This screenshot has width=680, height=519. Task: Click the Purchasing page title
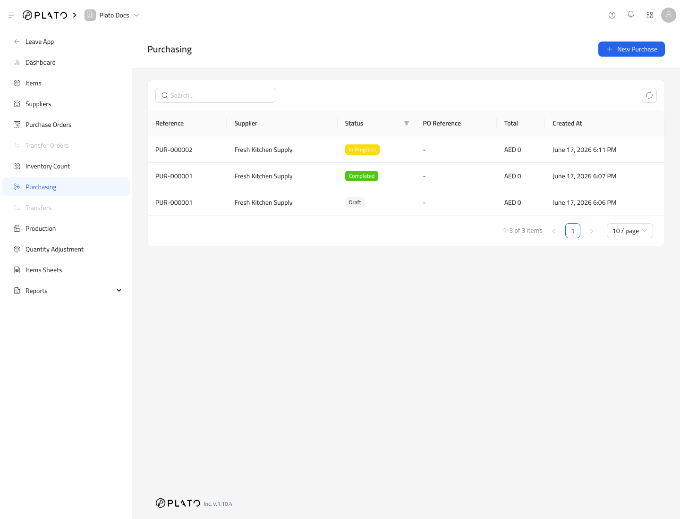(x=170, y=49)
